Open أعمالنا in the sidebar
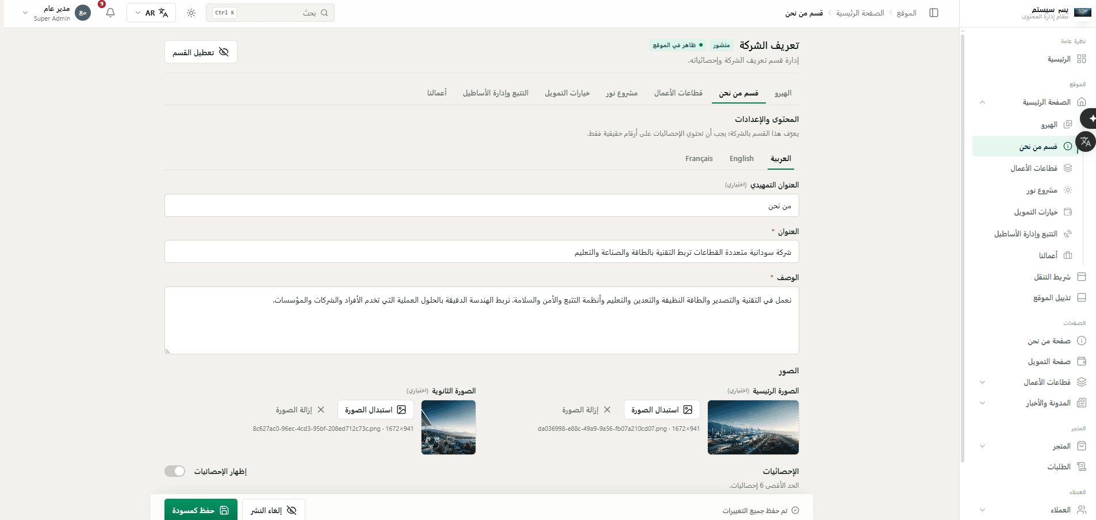 tap(1055, 255)
